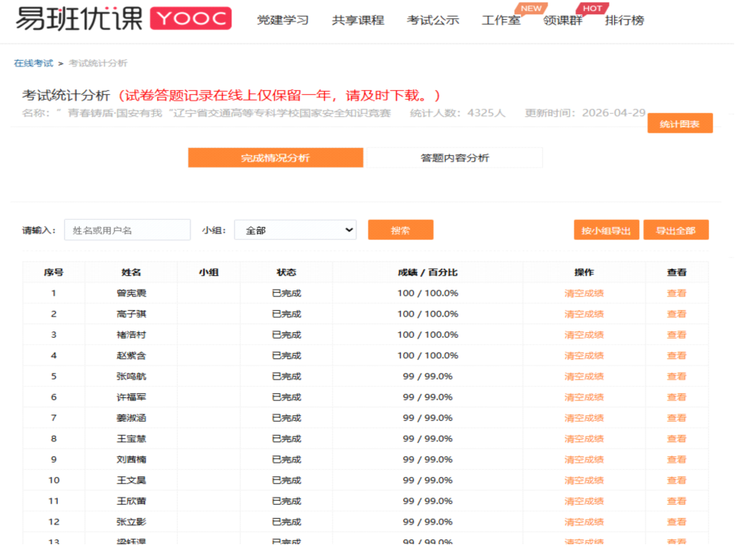
Task: Select the 完成情况分析 tab
Action: [276, 158]
